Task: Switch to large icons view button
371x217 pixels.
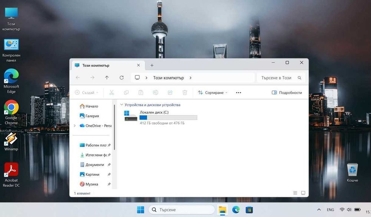Action: tap(303, 193)
